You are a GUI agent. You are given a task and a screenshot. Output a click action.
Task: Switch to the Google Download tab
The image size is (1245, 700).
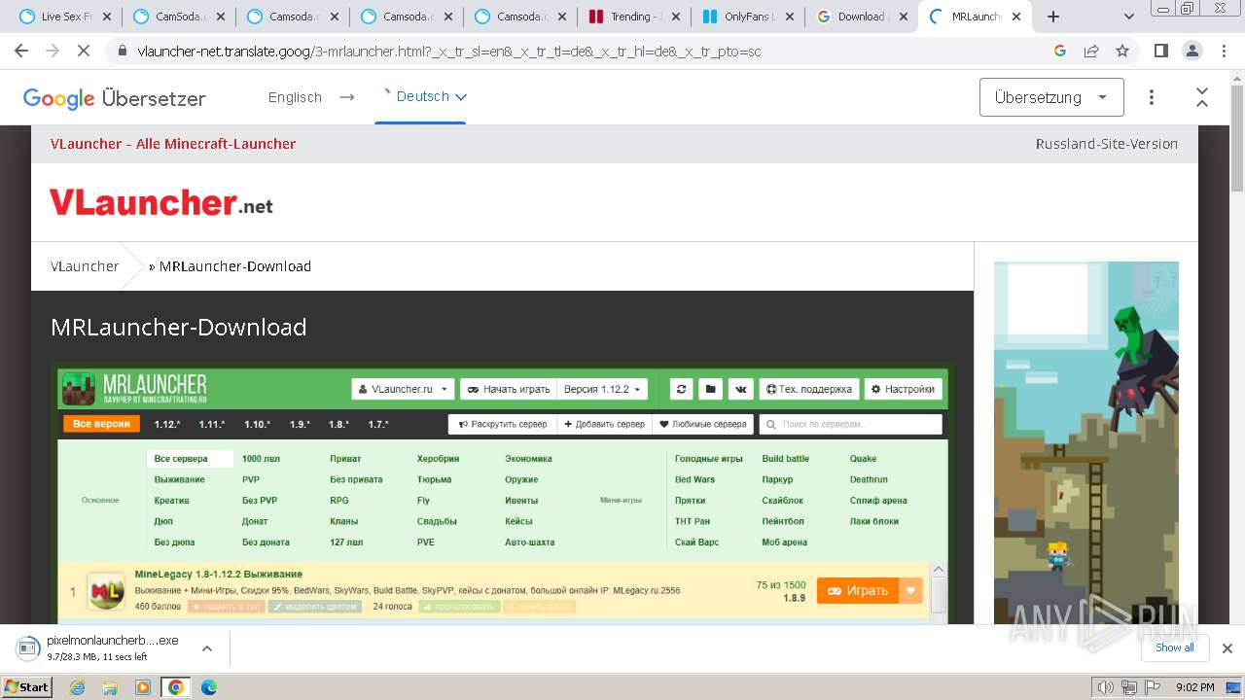point(862,17)
